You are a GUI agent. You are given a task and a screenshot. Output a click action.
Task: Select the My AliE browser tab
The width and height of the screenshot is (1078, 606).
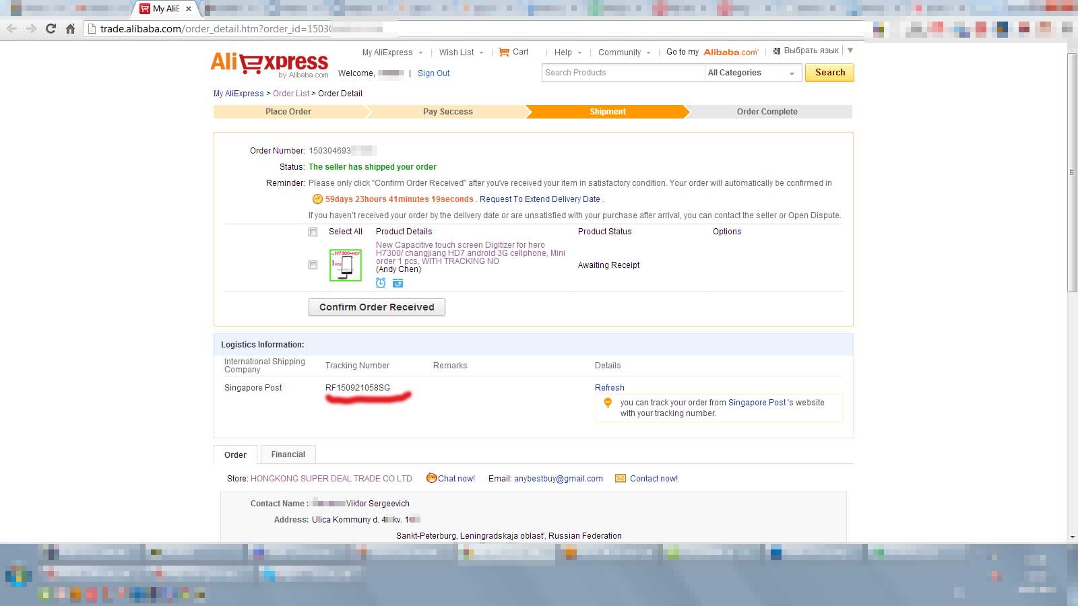[x=166, y=9]
